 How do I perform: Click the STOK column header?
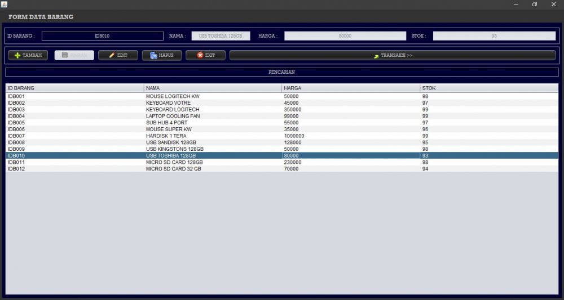pos(488,88)
